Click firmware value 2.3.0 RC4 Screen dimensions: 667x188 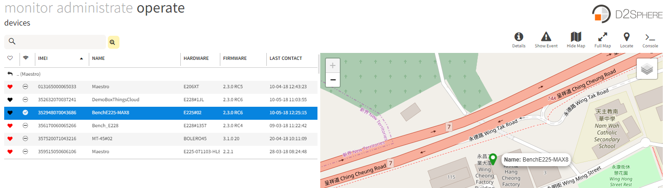coord(233,126)
